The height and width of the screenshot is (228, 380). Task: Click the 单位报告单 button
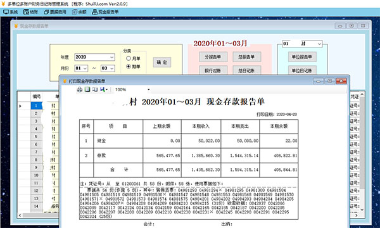tap(302, 57)
